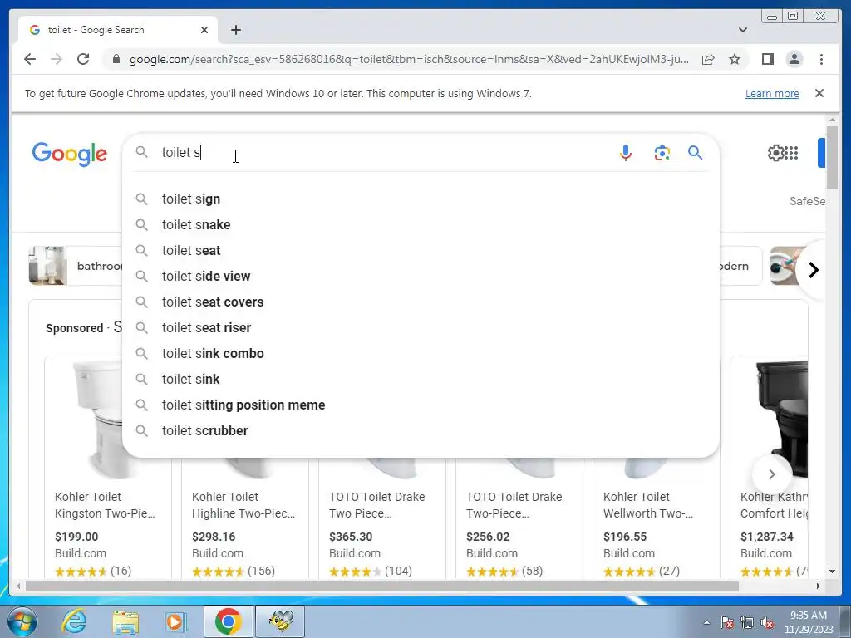
Task: Select the 'toilet sign' suggestion
Action: point(421,199)
